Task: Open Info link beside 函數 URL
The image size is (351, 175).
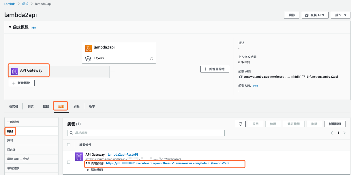Action: pyautogui.click(x=255, y=86)
